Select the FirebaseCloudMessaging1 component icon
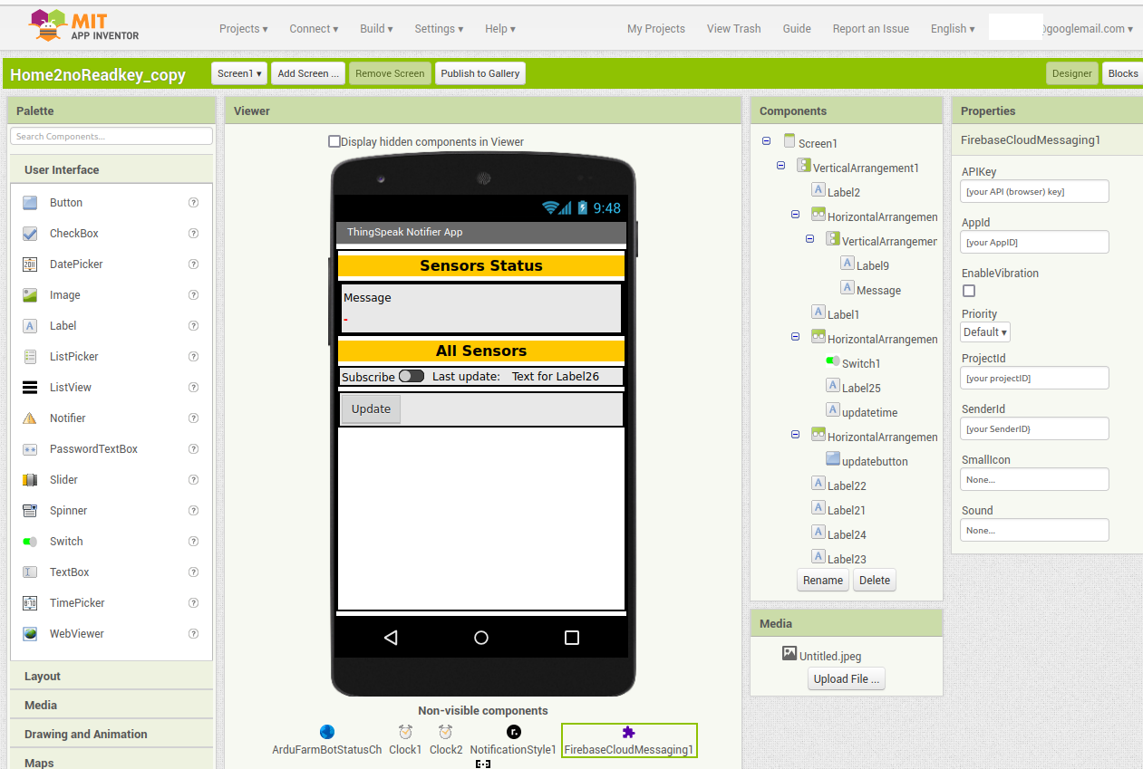This screenshot has width=1143, height=769. (629, 733)
